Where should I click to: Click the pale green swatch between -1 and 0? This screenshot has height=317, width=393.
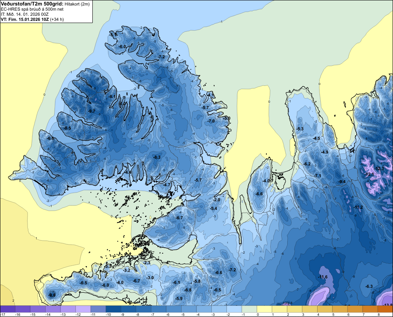[x=250, y=309]
